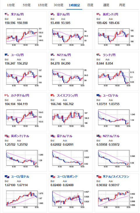
Task: Open the ユーロ/英ポンド pair link
Action: click(x=67, y=176)
